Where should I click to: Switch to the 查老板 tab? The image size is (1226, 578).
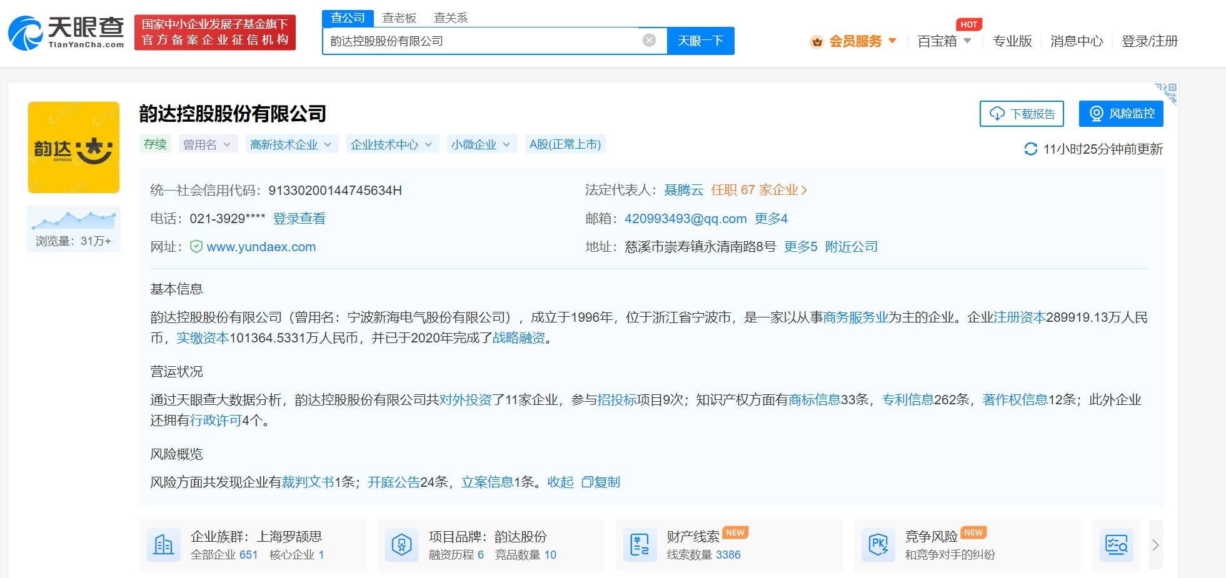point(399,18)
